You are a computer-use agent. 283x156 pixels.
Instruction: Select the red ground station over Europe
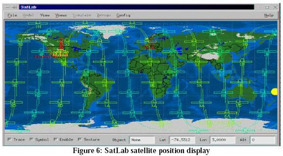point(151,43)
